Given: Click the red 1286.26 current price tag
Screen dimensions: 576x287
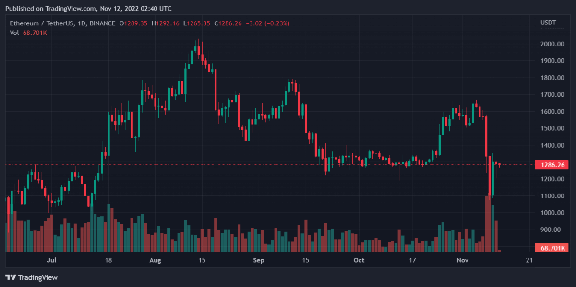Looking at the screenshot, I should pyautogui.click(x=552, y=165).
